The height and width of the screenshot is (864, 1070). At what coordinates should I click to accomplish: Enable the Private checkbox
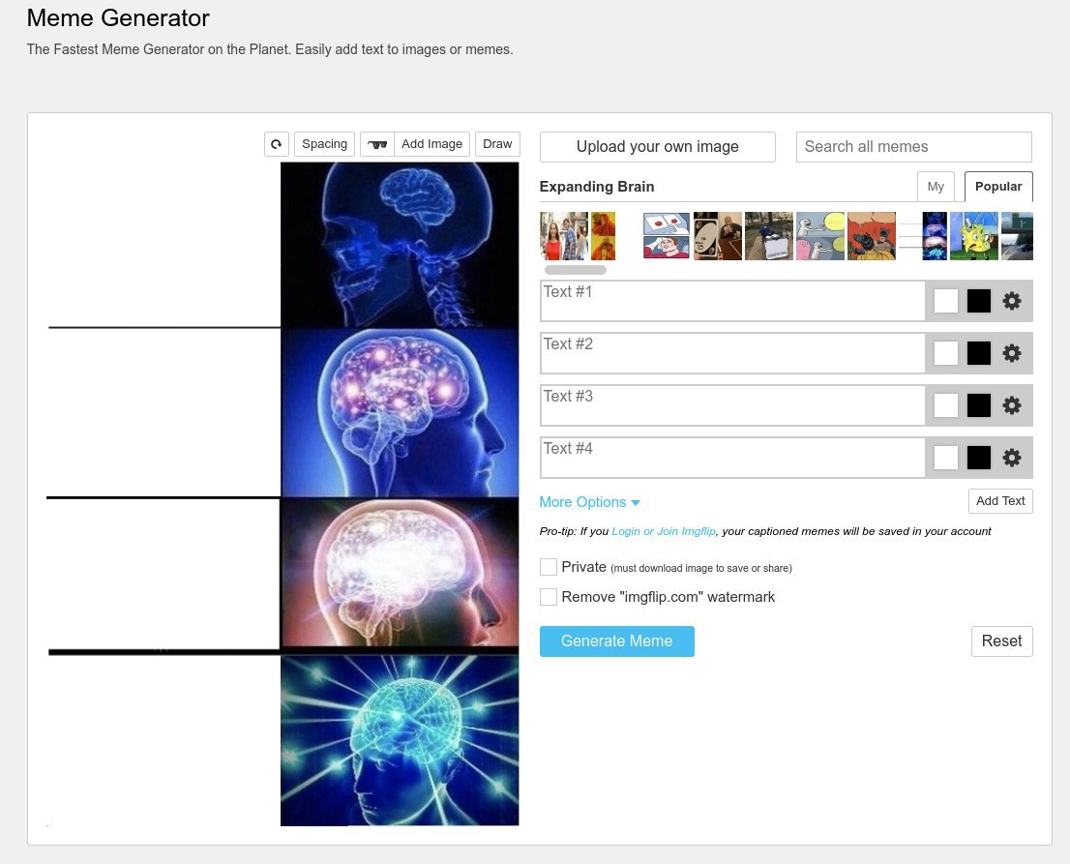click(548, 567)
